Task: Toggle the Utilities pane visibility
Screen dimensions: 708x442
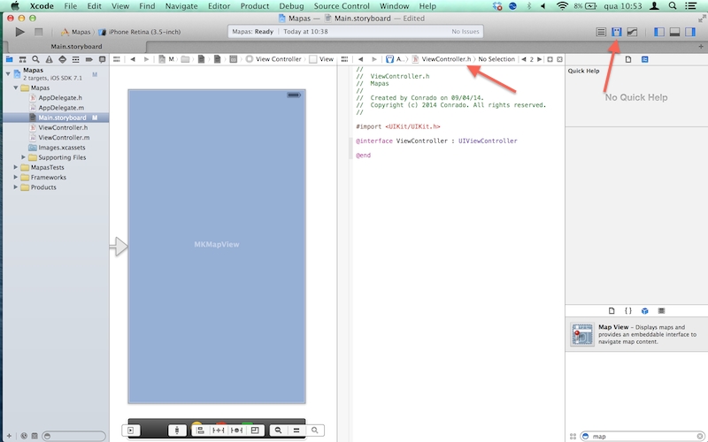Action: [690, 32]
